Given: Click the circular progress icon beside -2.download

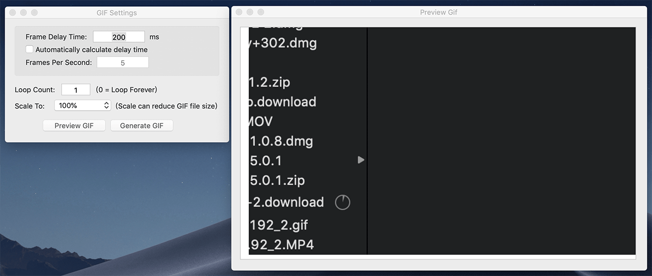Looking at the screenshot, I should [342, 202].
